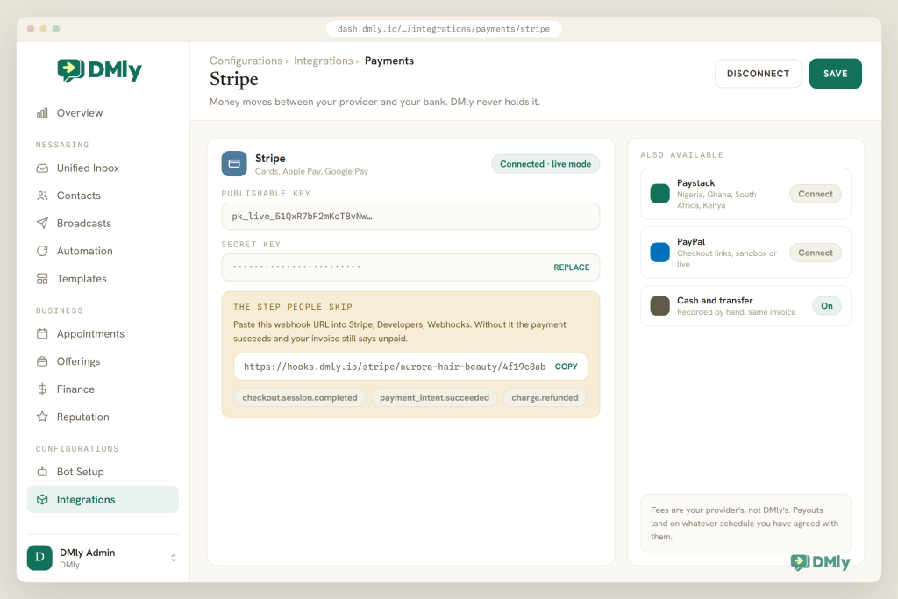This screenshot has width=898, height=599.
Task: Click the text 'Cards, Apple Pay, Google Pay'
Action: click(311, 171)
